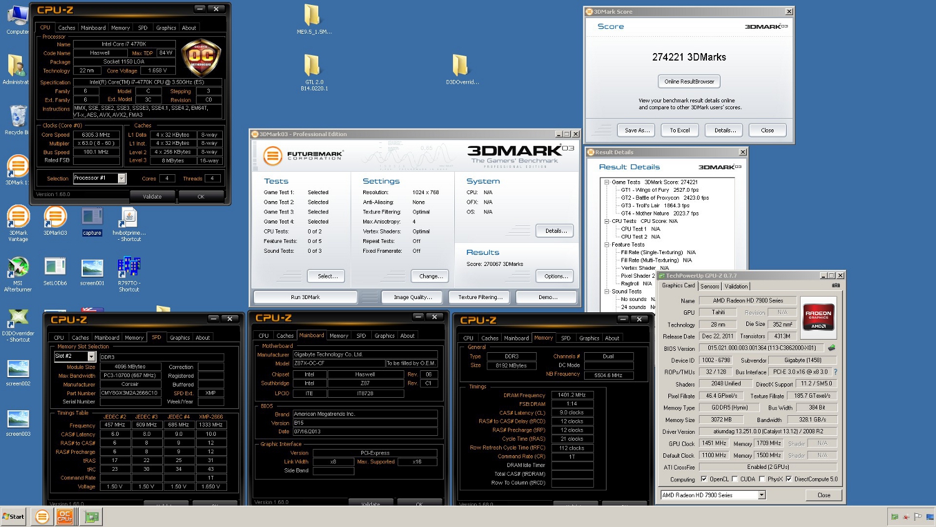The width and height of the screenshot is (936, 527).
Task: Click the Gigabyte OC badge in CPU-Z
Action: pyautogui.click(x=200, y=59)
